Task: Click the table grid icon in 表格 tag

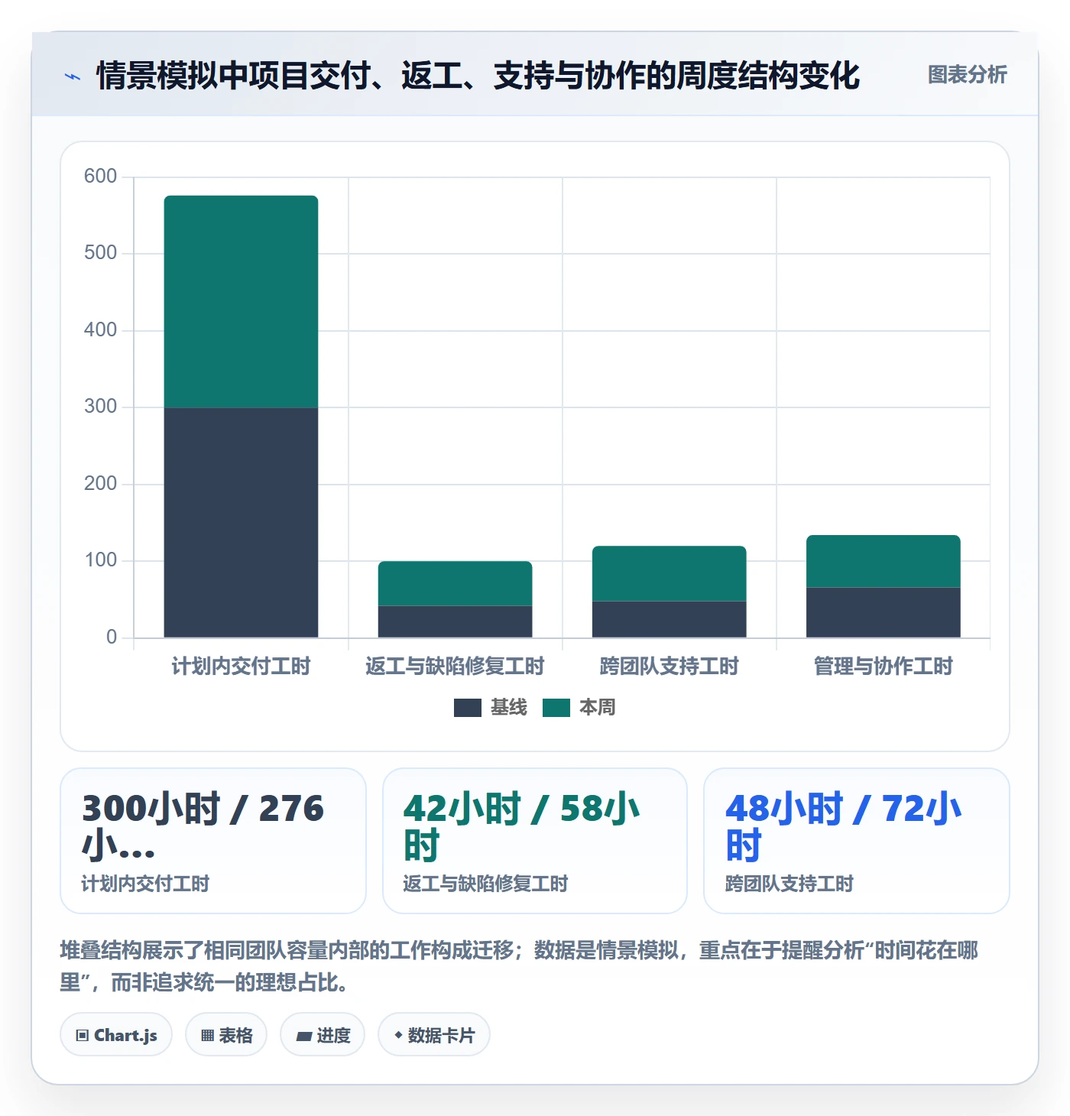Action: coord(207,1036)
